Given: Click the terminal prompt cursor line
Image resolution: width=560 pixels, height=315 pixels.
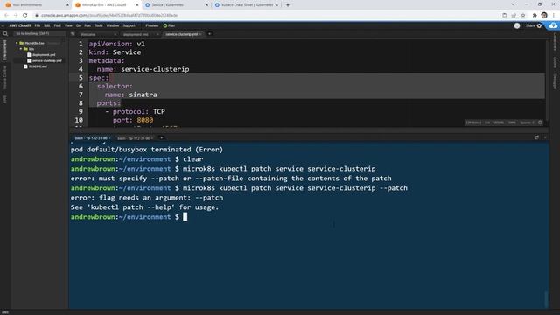Looking at the screenshot, I should click(129, 217).
